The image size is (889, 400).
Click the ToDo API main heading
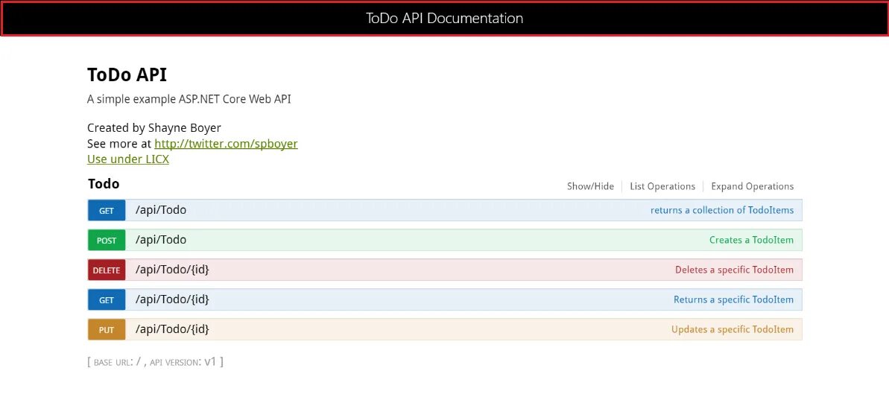127,74
